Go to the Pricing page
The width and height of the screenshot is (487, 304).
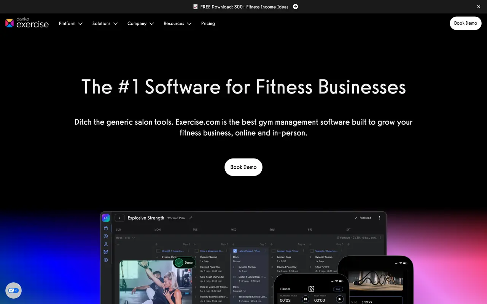click(x=208, y=24)
